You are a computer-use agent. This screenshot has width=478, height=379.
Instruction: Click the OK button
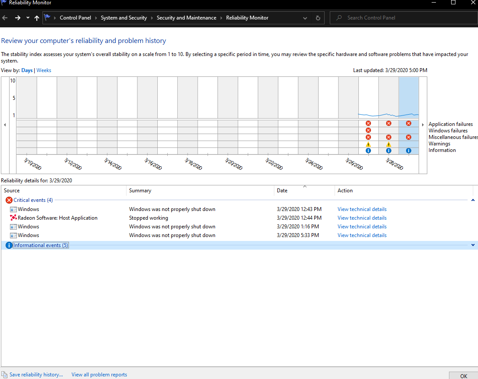coord(464,376)
